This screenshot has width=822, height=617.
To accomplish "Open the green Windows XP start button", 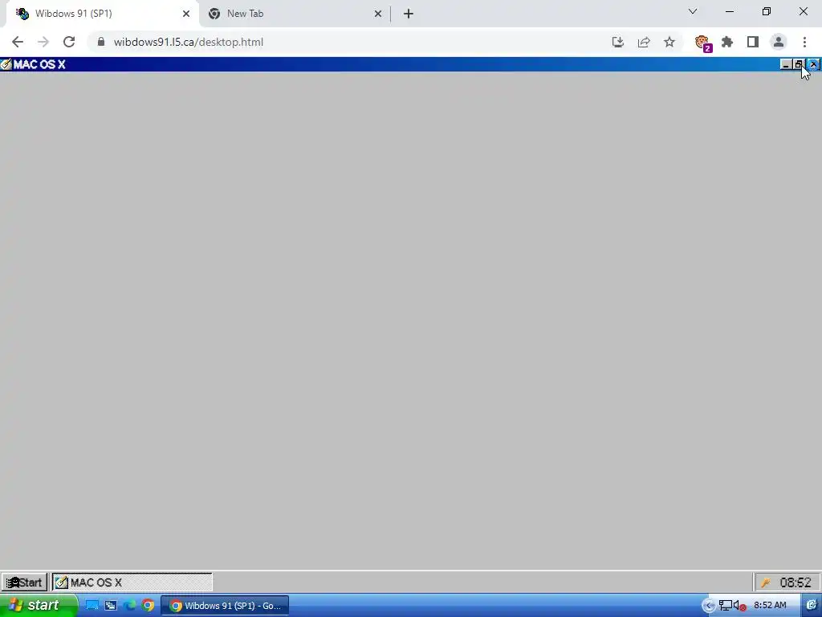I will (x=39, y=606).
